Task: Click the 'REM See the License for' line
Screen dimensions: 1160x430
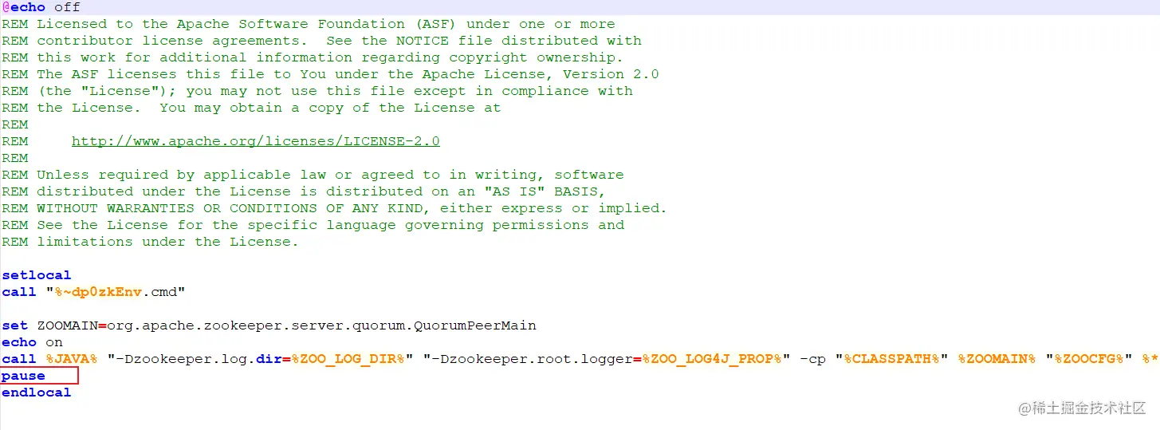Action: tap(313, 225)
